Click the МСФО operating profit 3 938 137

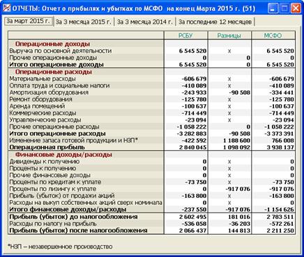click(280, 147)
